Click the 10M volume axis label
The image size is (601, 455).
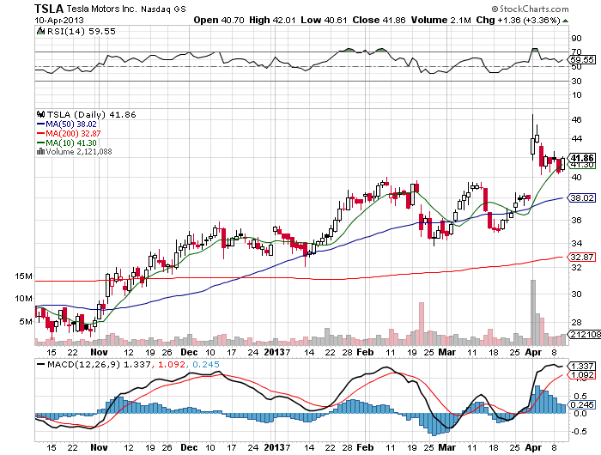pyautogui.click(x=24, y=298)
